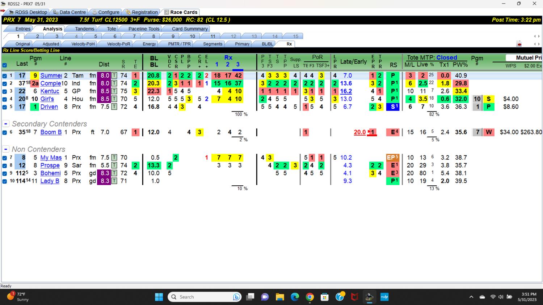This screenshot has height=305, width=543.
Task: Click the OneDrive cloud tray icon
Action: (x=482, y=297)
